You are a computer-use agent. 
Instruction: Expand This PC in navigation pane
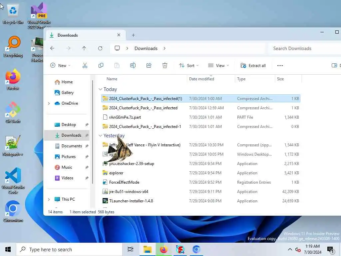[x=49, y=199]
